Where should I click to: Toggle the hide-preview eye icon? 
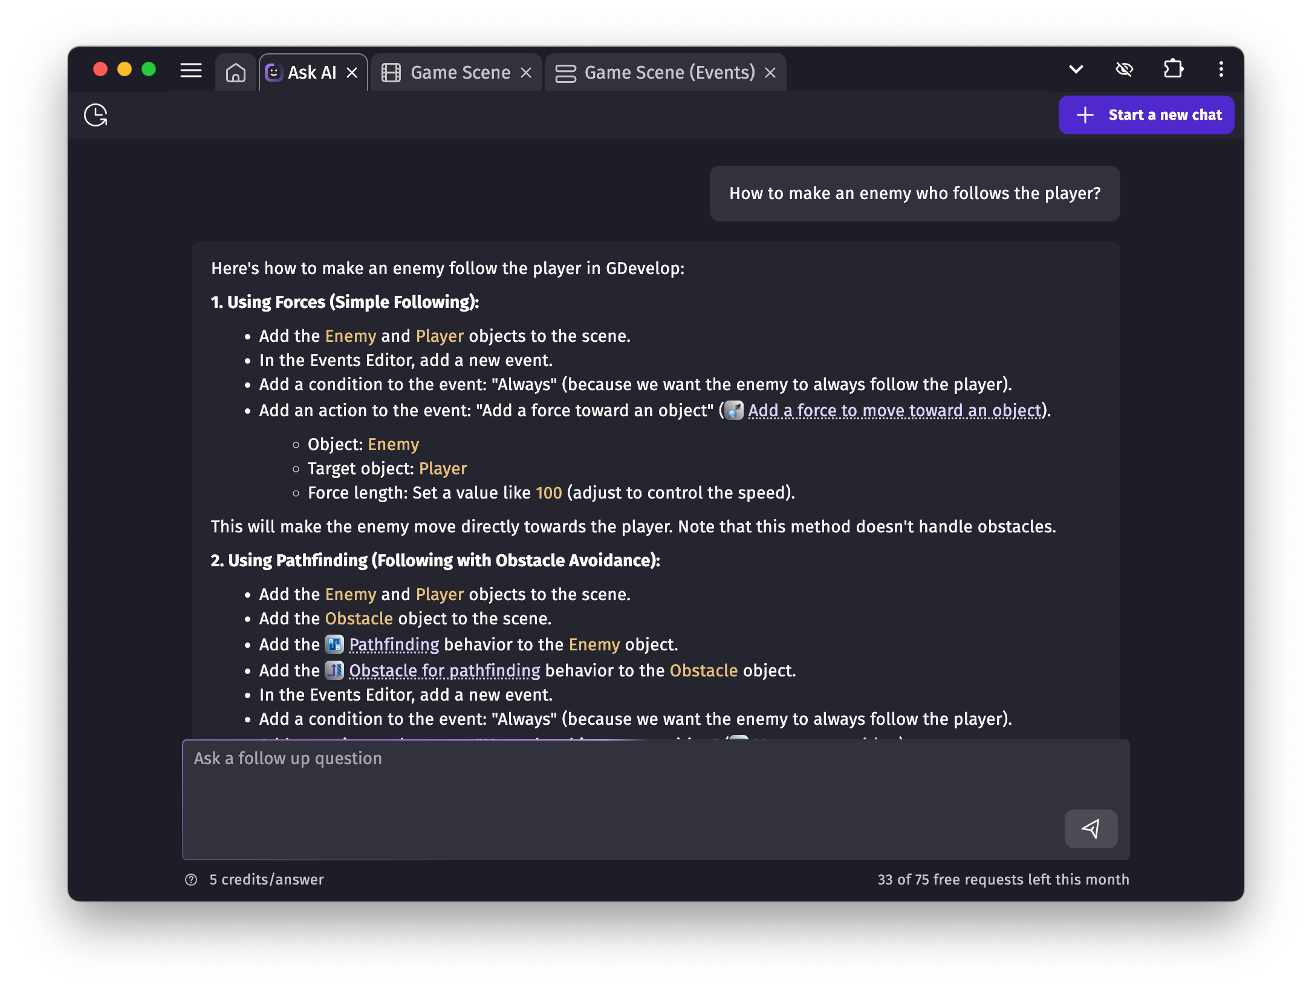click(x=1125, y=69)
